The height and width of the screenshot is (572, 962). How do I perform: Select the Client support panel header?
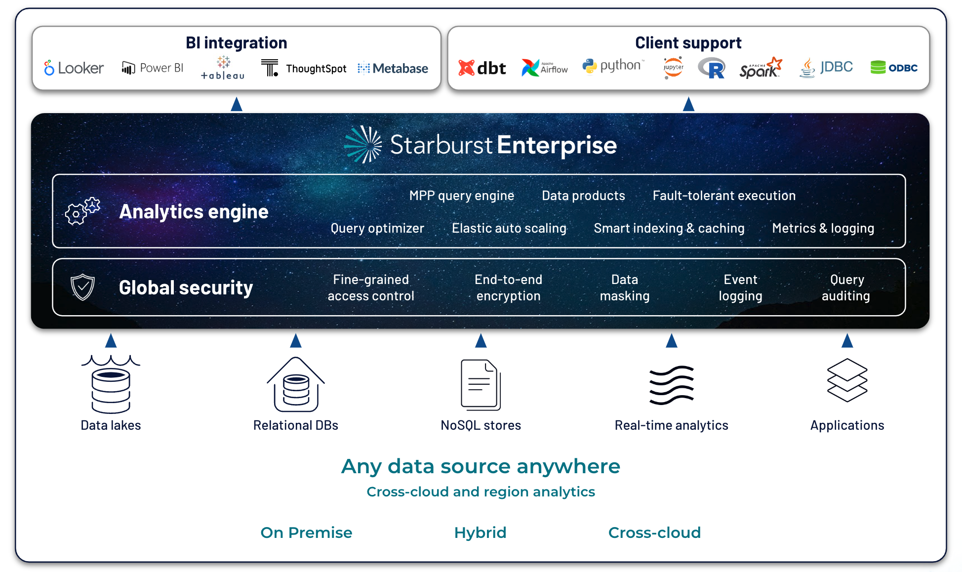click(x=688, y=42)
